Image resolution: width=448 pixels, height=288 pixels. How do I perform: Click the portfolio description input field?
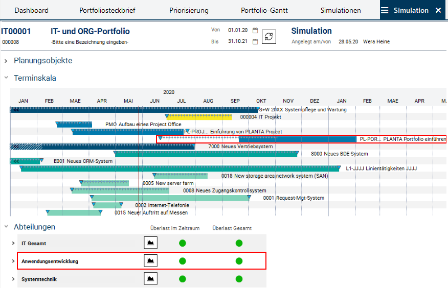point(89,42)
